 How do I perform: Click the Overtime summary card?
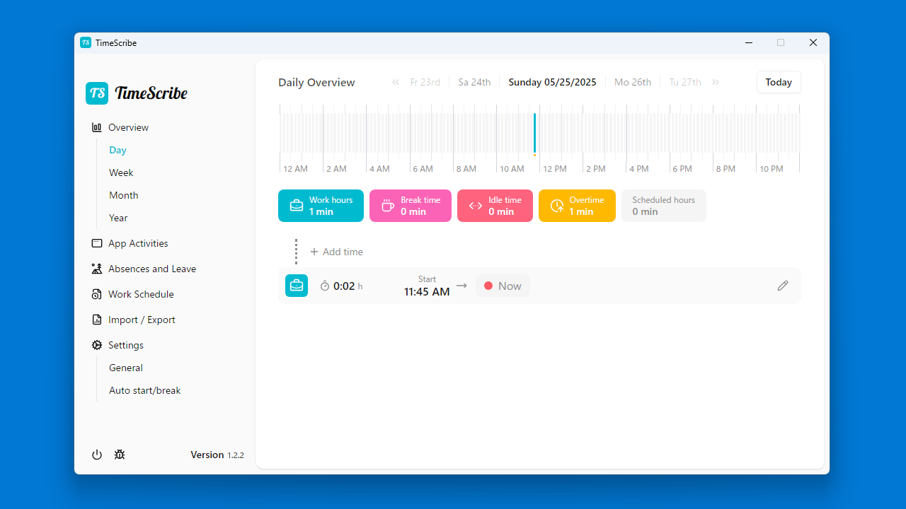coord(577,206)
